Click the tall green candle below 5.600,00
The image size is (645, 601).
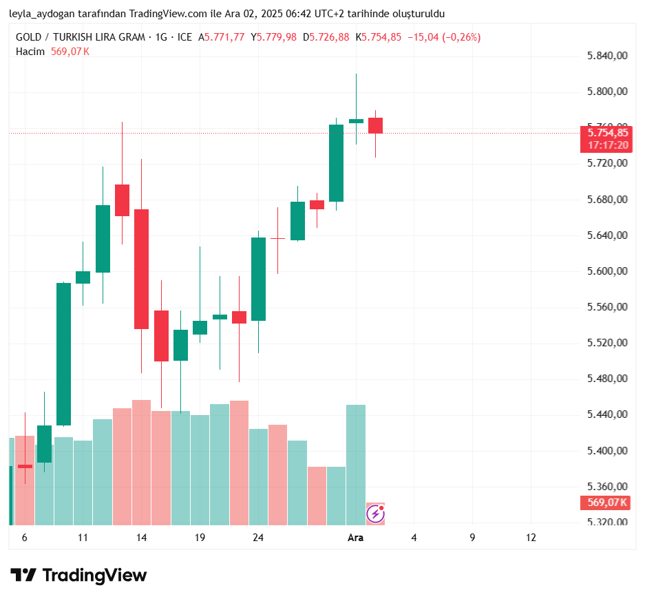click(63, 354)
